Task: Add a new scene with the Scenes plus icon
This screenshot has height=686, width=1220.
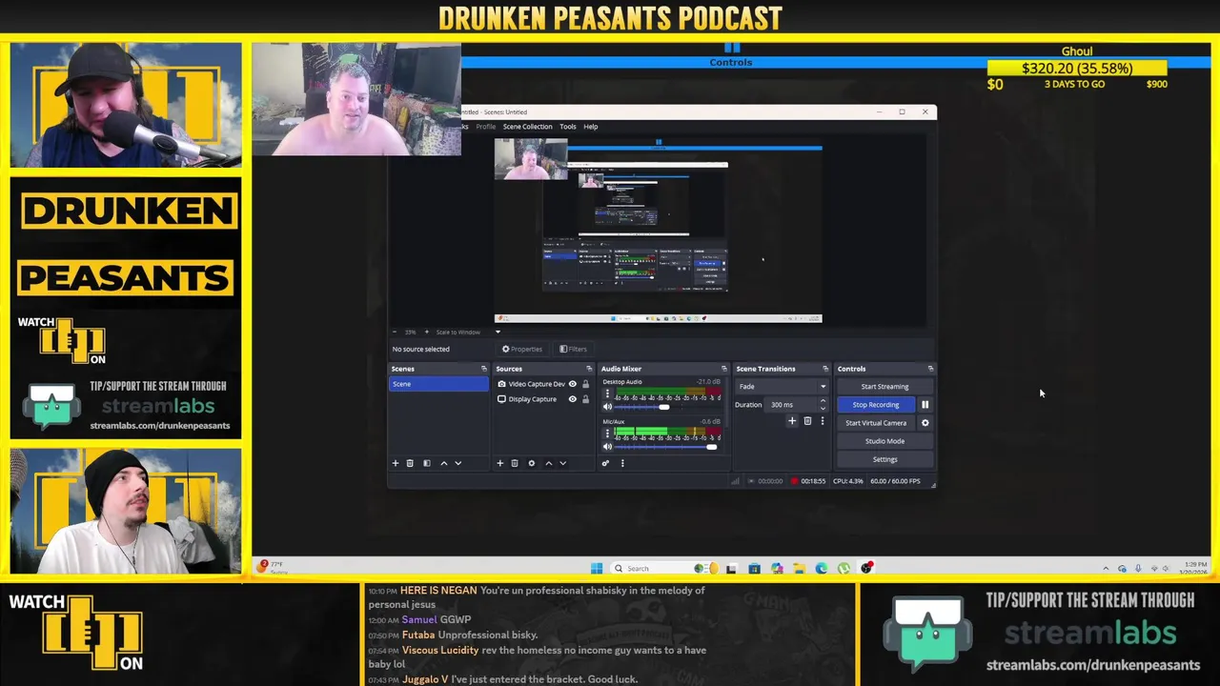Action: click(x=396, y=463)
